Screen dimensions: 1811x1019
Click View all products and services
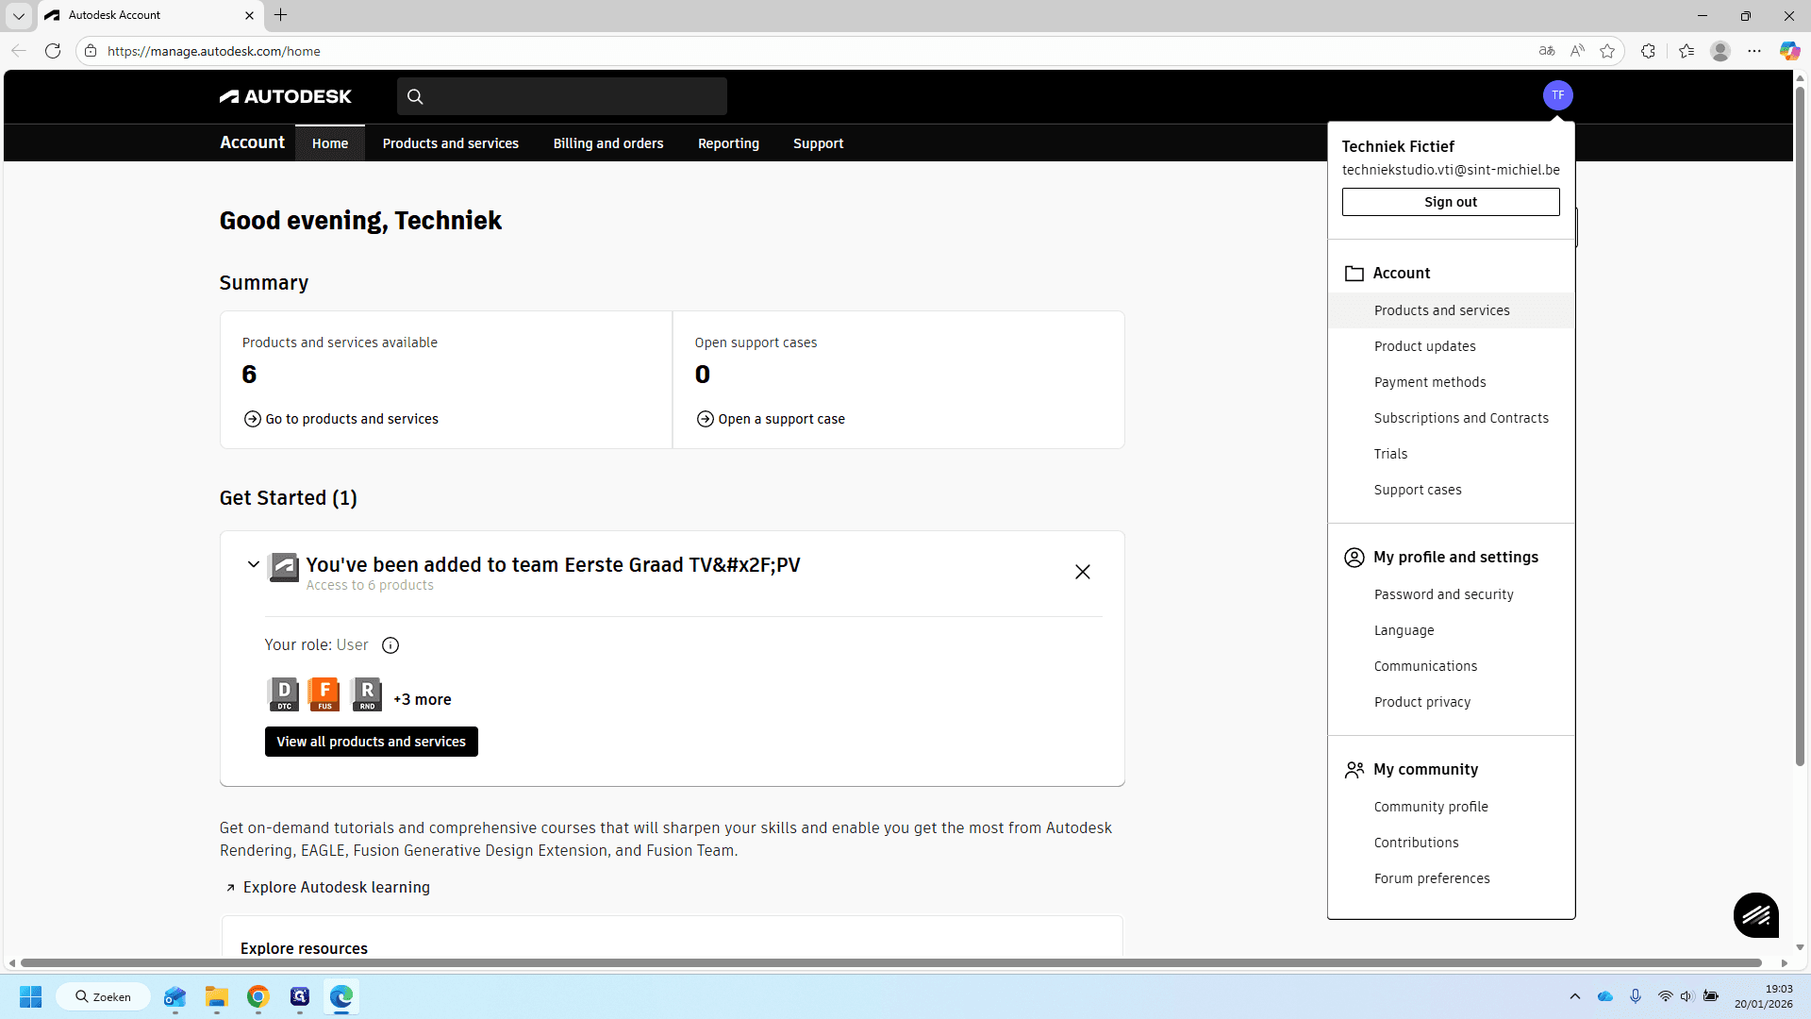point(372,742)
